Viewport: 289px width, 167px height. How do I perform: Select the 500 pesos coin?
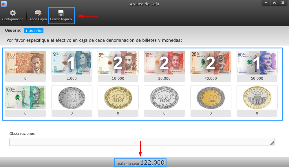(x=211, y=97)
